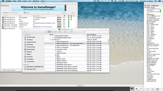Open the Finder menu
The image size is (163, 91).
pyautogui.click(x=8, y=1)
